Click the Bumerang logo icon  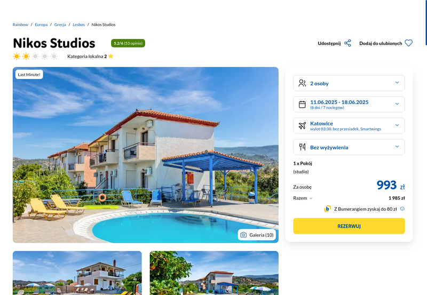[x=327, y=209]
